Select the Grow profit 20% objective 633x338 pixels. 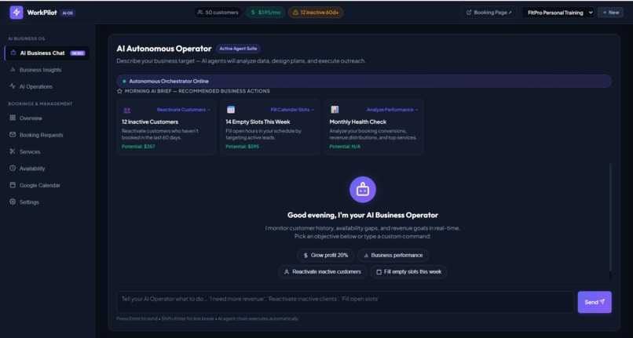coord(325,256)
